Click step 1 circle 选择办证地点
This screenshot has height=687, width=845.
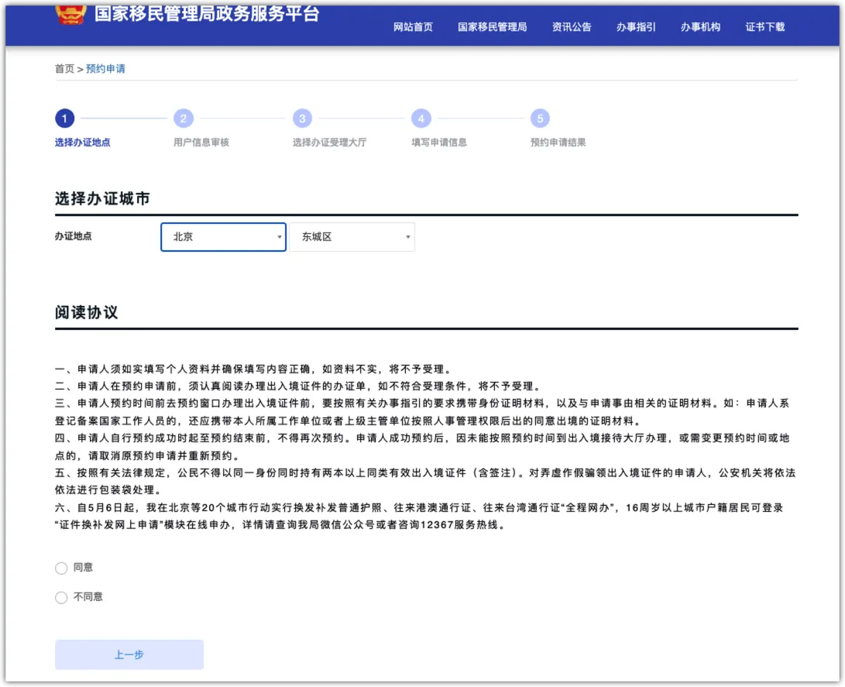[x=64, y=119]
